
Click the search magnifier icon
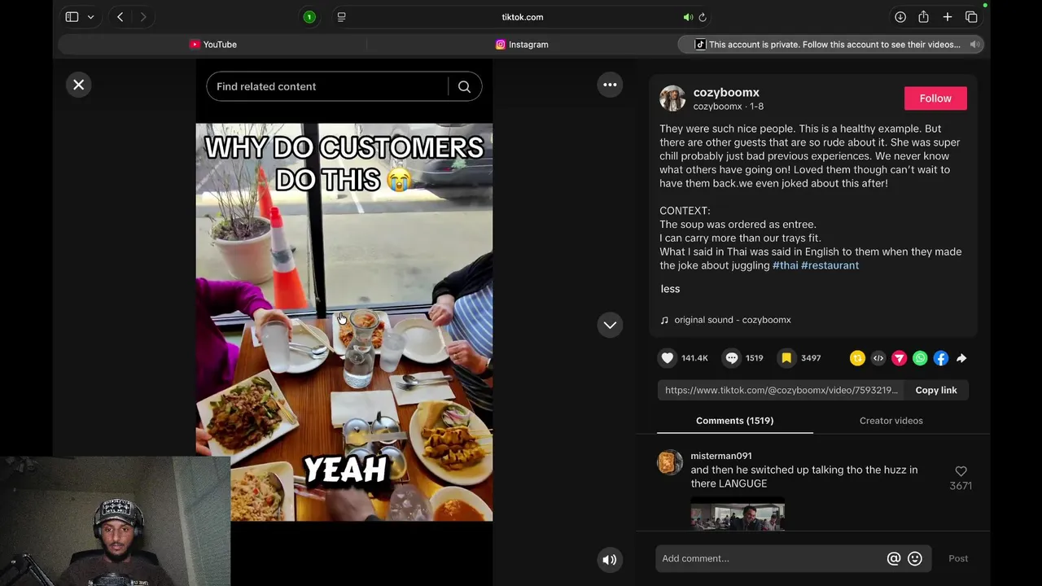[x=464, y=86]
